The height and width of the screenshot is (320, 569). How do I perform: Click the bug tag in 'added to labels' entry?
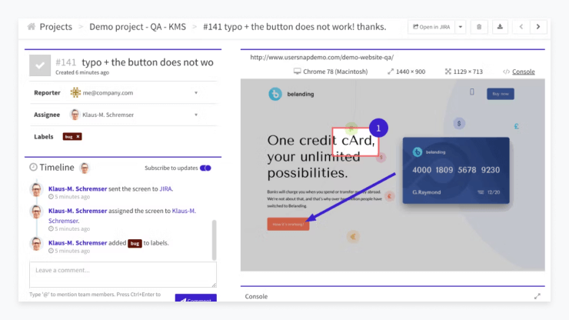135,243
